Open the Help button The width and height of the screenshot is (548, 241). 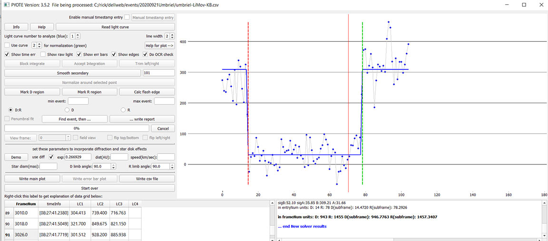click(x=41, y=27)
